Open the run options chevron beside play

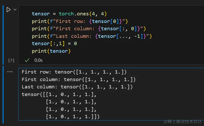pos(15,9)
